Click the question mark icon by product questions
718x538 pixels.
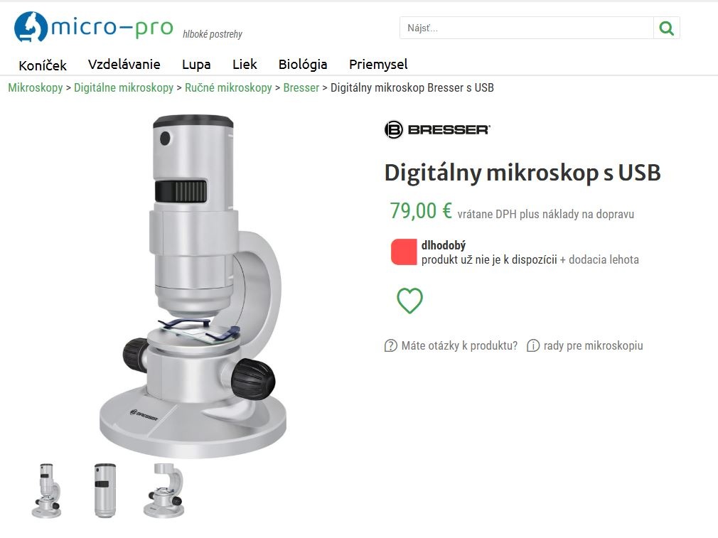point(390,345)
